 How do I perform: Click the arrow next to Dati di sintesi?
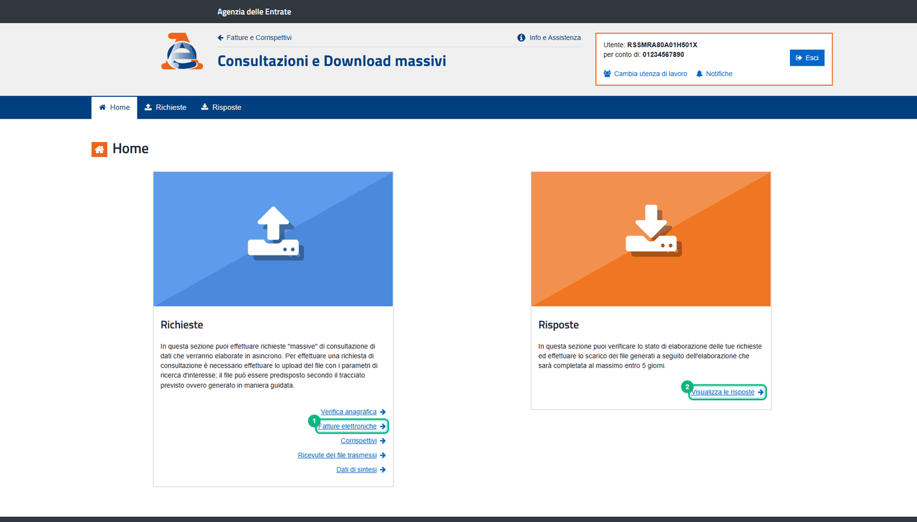point(383,470)
